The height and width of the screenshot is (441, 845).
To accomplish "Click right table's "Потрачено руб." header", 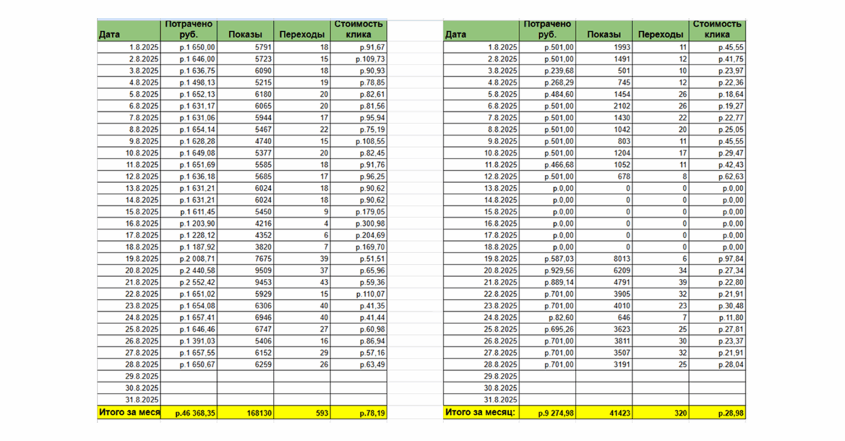I will point(547,30).
